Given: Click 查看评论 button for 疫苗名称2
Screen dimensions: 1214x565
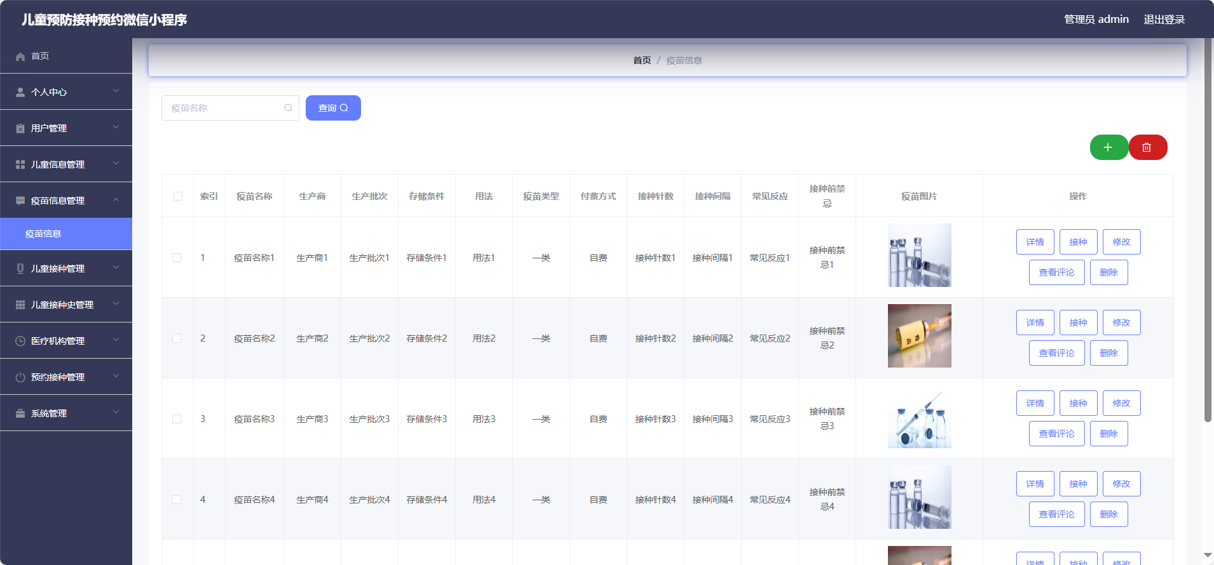Looking at the screenshot, I should (x=1057, y=353).
